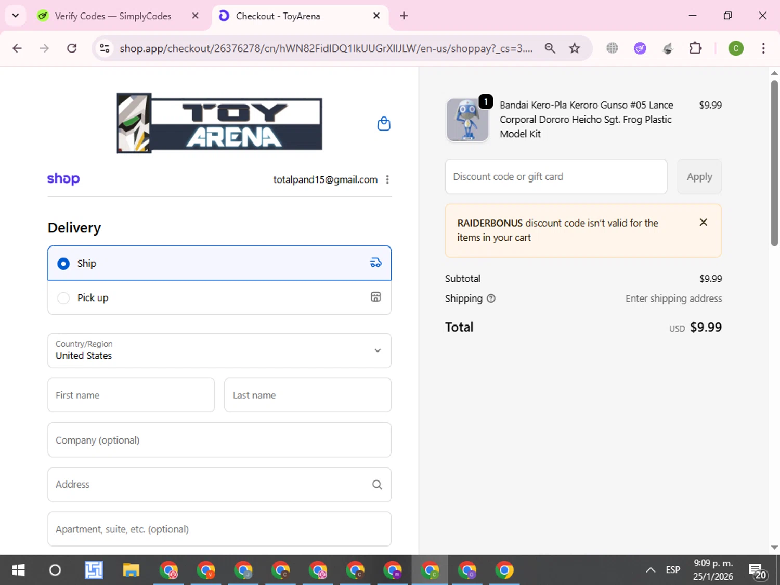Click the globe extension icon
Viewport: 780px width, 585px height.
[612, 48]
